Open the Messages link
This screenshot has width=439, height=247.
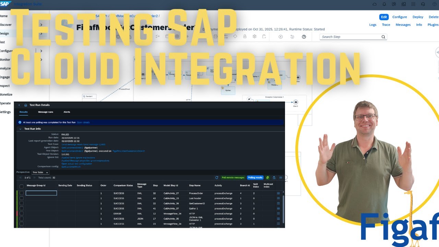pyautogui.click(x=403, y=25)
